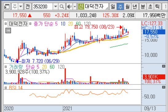The image size is (168, 112).
Task: Switch chart to monthly 월 period
Action: (127, 7)
